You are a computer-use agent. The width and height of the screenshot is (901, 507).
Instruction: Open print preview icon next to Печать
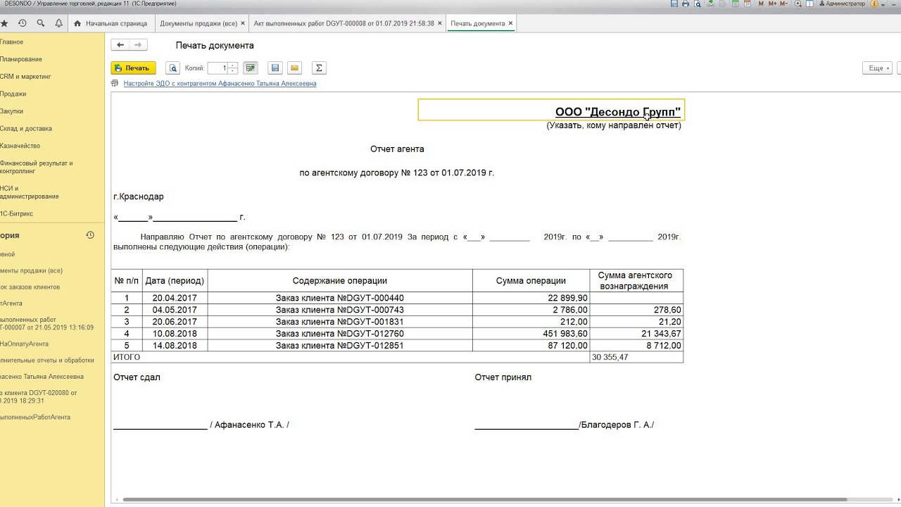coord(172,68)
